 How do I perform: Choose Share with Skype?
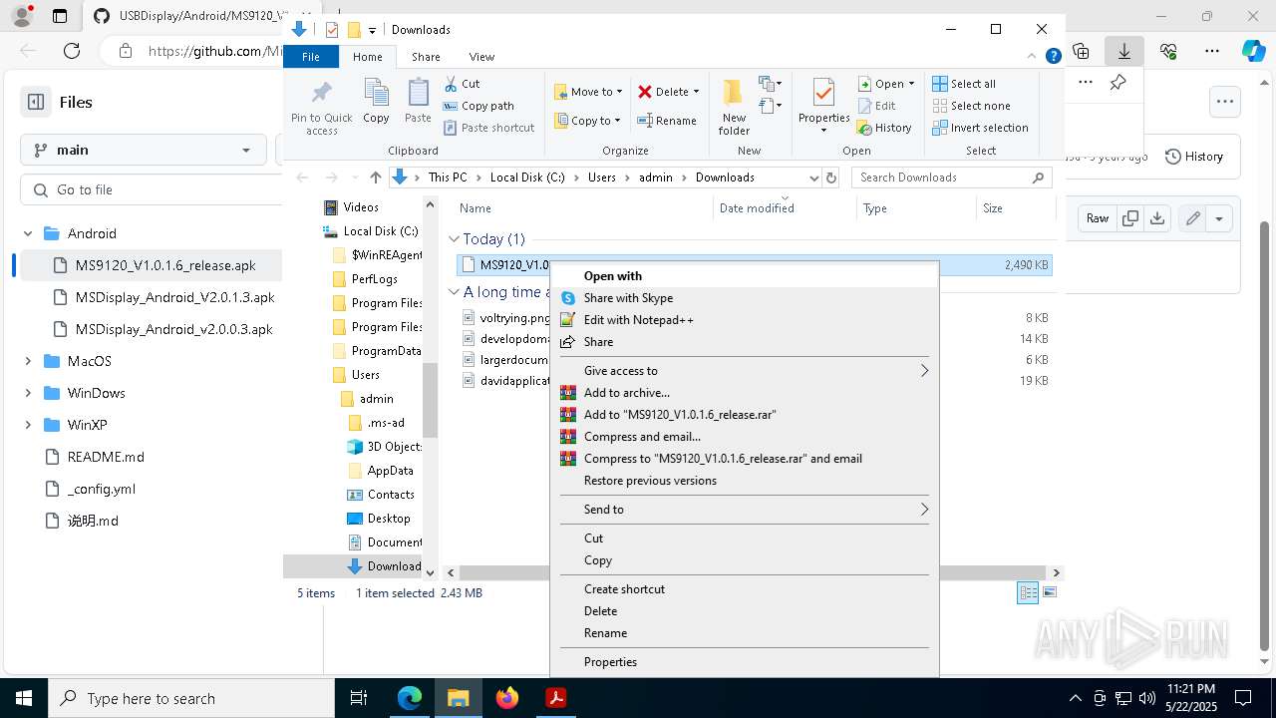coord(744,298)
